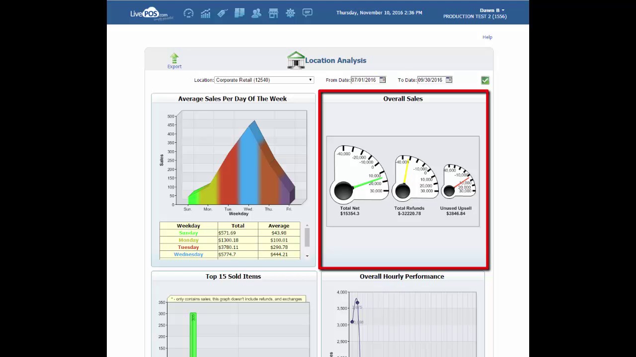Click the Location Analysis page heading
Image resolution: width=636 pixels, height=357 pixels.
point(336,60)
